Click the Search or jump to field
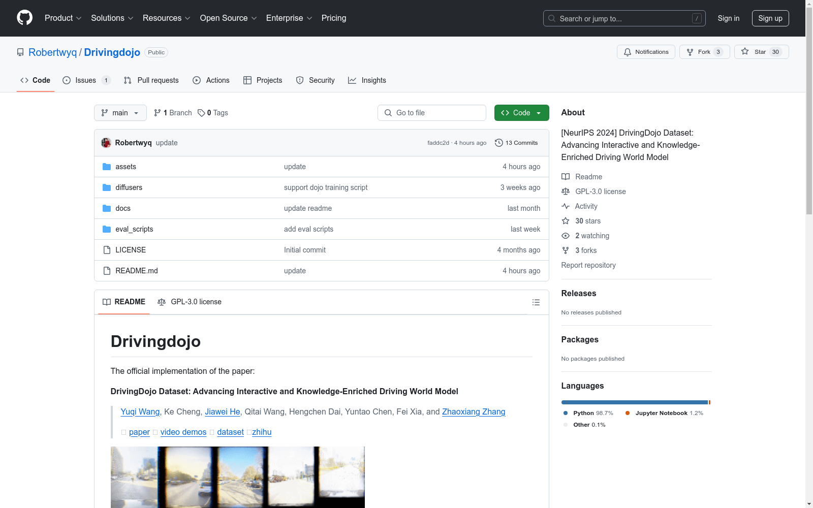Viewport: 813px width, 508px height. (624, 18)
